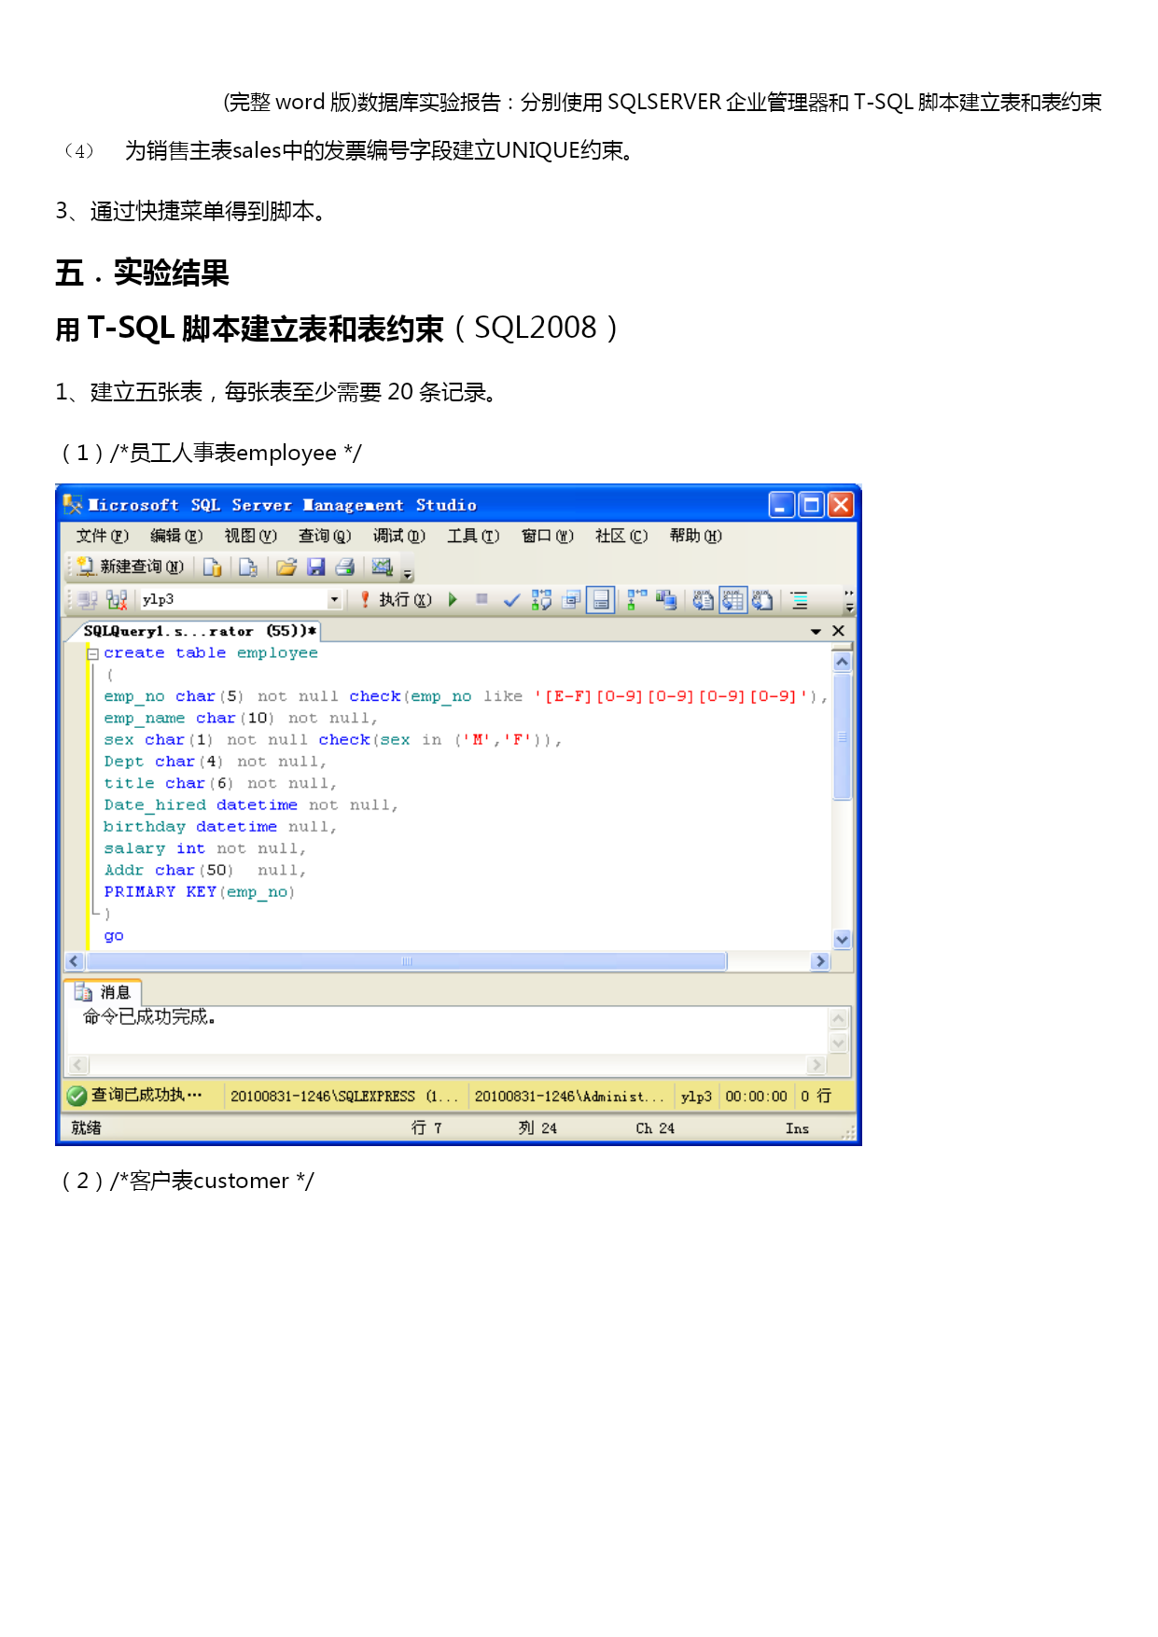Click the Open File folder icon
The width and height of the screenshot is (1158, 1637).
286,567
